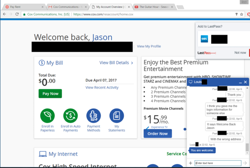Close the Cox Communications Gmail tab
This screenshot has height=168, width=250.
(x=86, y=7)
